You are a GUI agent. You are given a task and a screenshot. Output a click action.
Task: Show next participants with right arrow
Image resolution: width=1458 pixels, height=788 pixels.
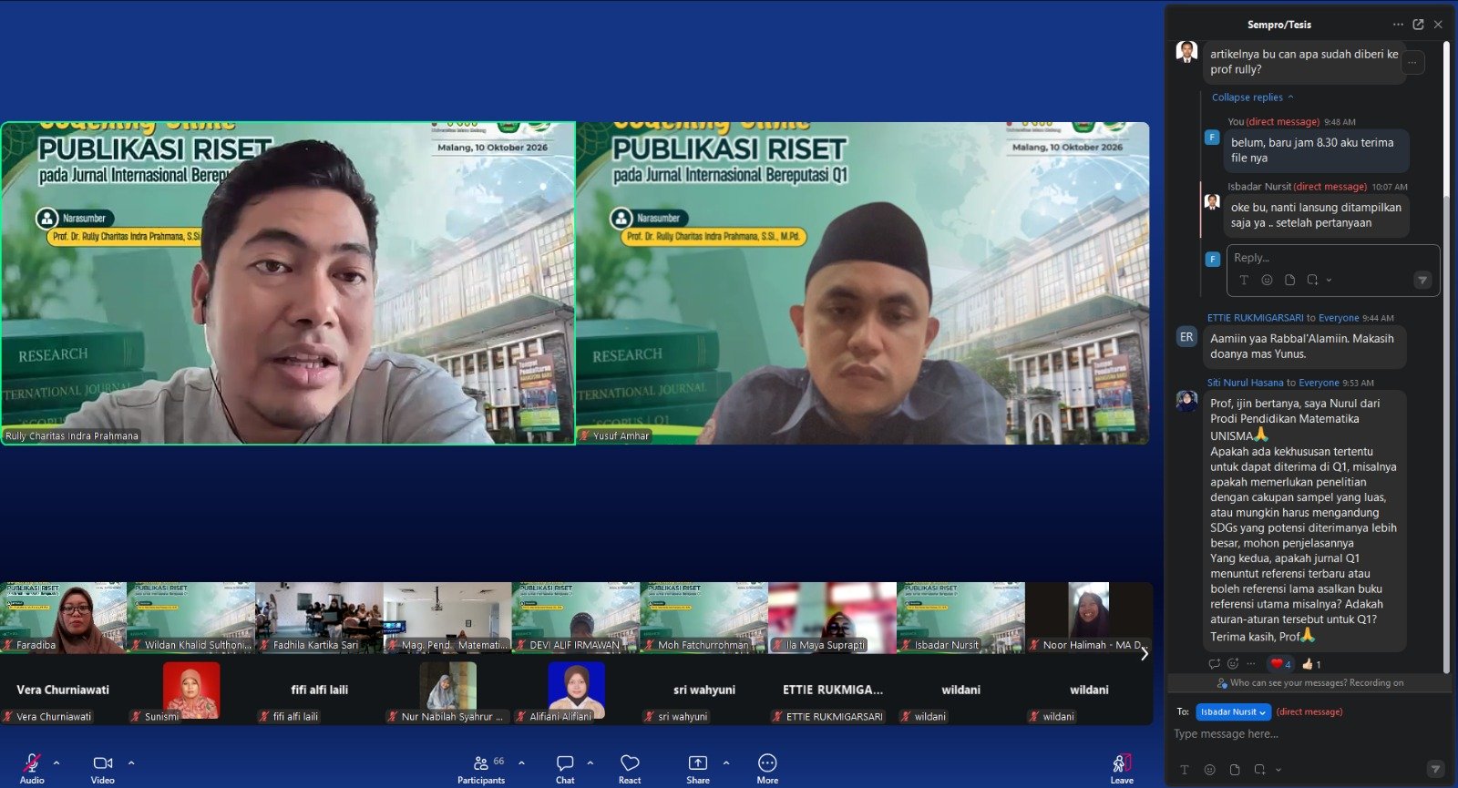pos(1145,653)
